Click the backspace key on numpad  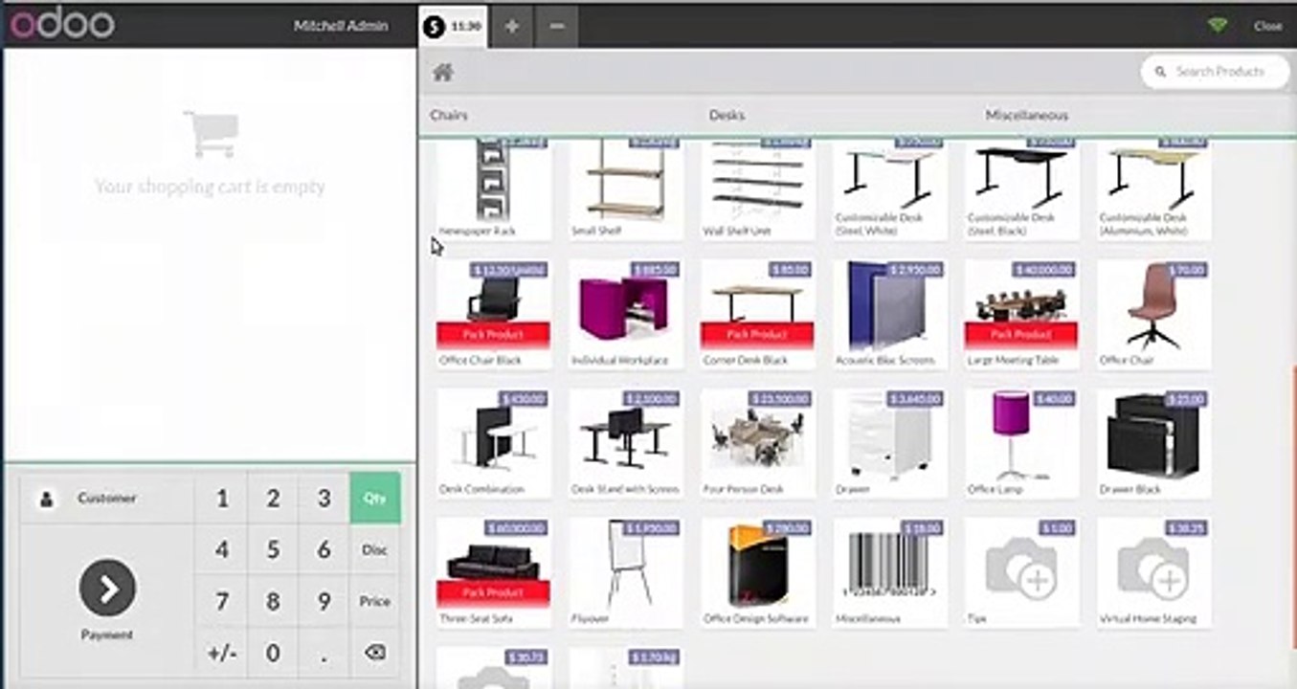point(375,653)
